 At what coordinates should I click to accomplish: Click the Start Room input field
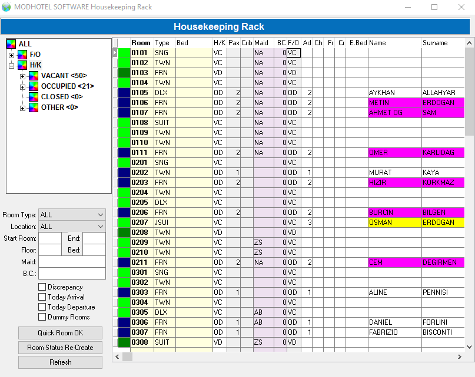pyautogui.click(x=50, y=238)
